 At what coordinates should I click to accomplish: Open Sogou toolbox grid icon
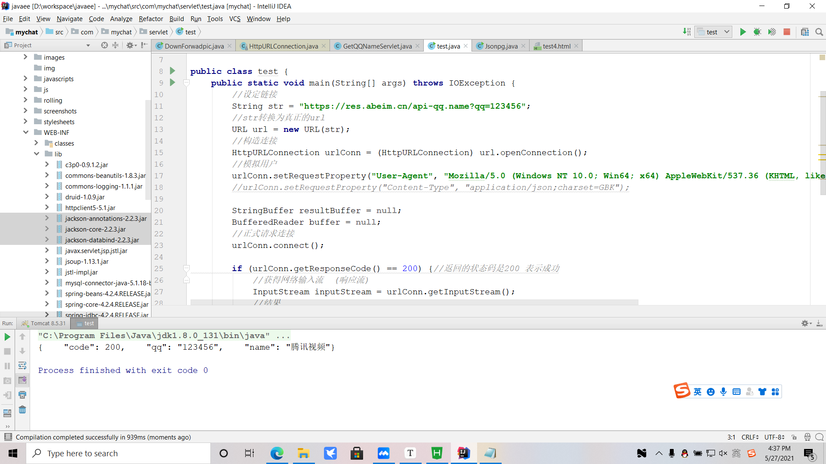tap(775, 391)
